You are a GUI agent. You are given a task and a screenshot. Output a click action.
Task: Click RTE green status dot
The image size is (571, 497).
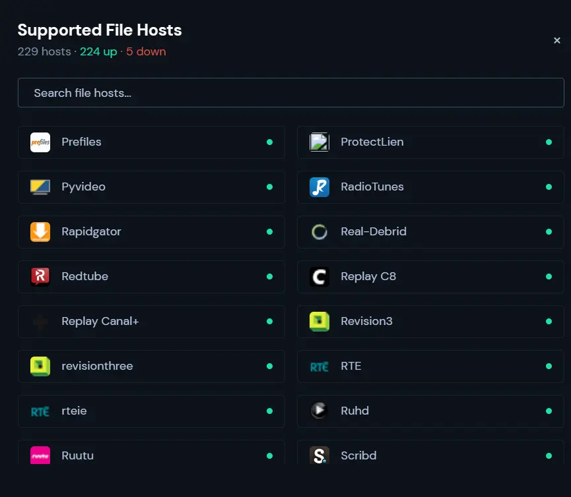pos(549,366)
